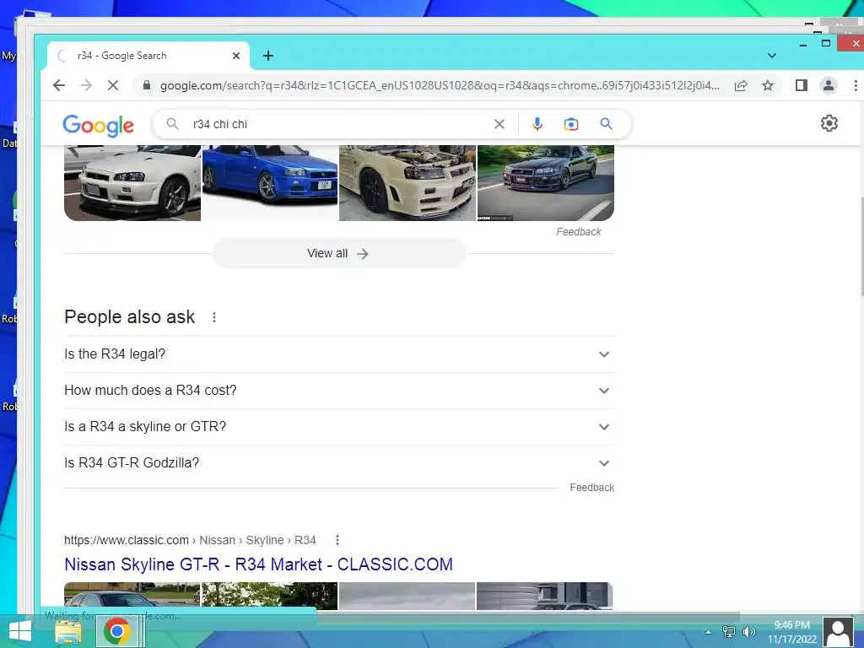
Task: Stop loading the page
Action: click(113, 85)
